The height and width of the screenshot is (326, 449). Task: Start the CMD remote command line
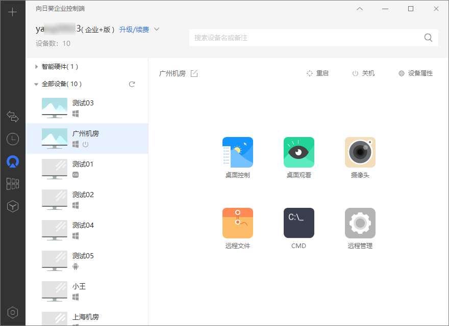coord(298,229)
